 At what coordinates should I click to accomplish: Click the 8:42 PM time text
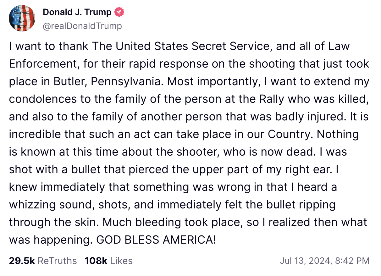(x=352, y=261)
